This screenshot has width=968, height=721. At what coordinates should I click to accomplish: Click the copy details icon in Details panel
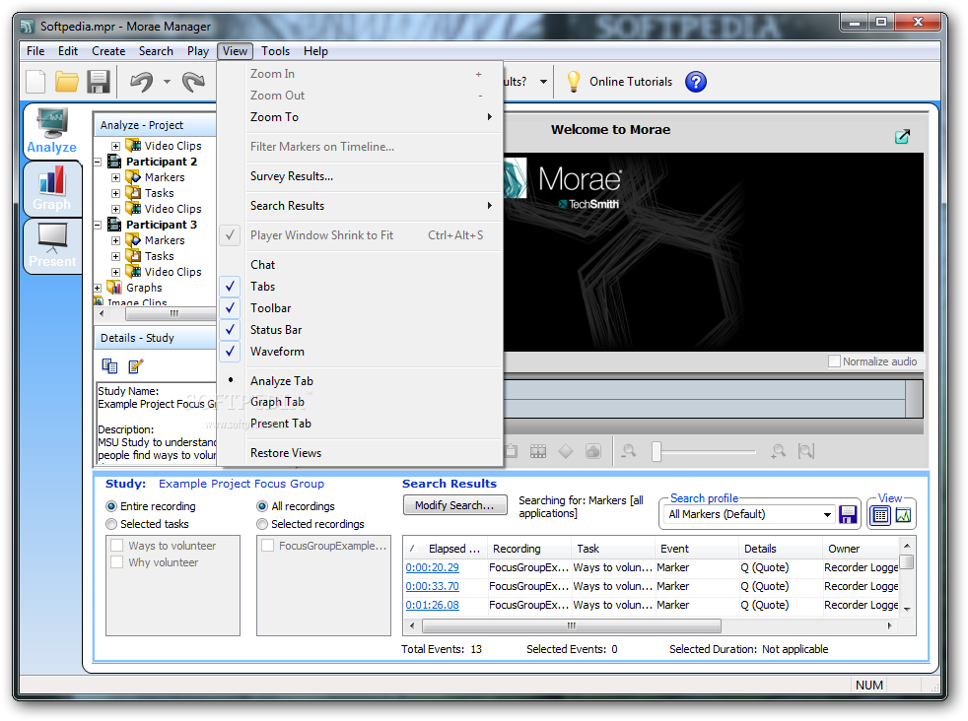(109, 365)
